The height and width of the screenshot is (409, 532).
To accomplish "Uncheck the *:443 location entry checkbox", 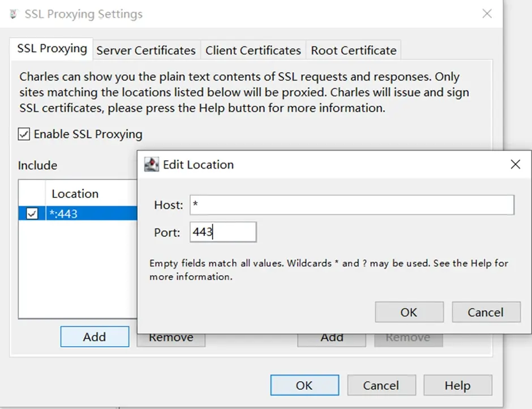I will [32, 213].
